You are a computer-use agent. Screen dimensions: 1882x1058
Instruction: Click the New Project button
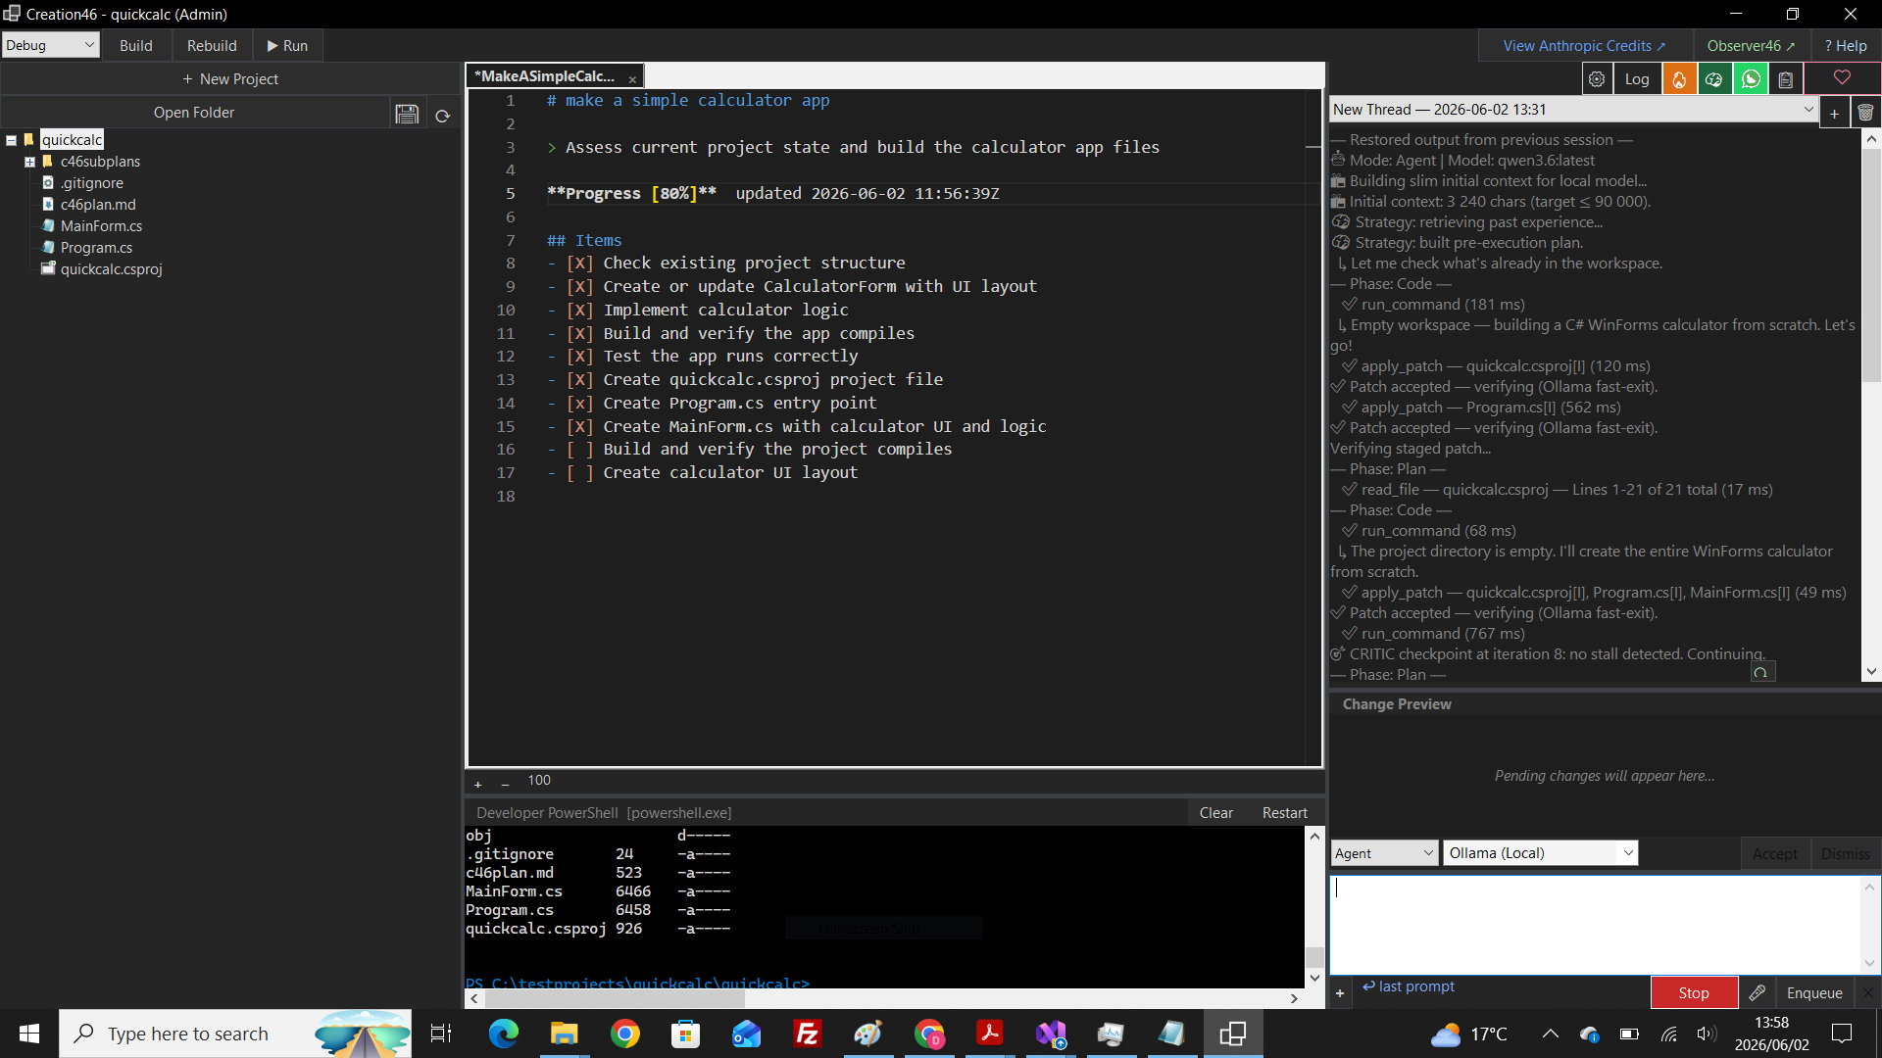tap(230, 78)
